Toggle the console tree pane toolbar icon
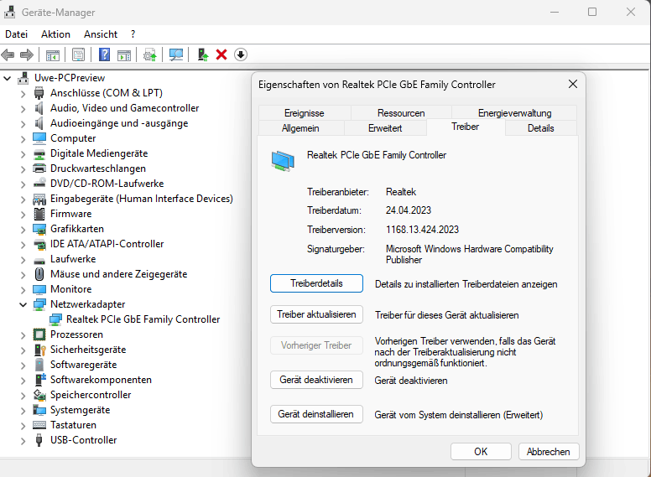The height and width of the screenshot is (477, 651). [53, 54]
